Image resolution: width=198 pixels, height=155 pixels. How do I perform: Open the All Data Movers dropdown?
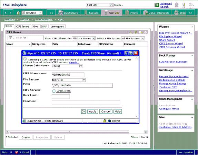(x=93, y=38)
